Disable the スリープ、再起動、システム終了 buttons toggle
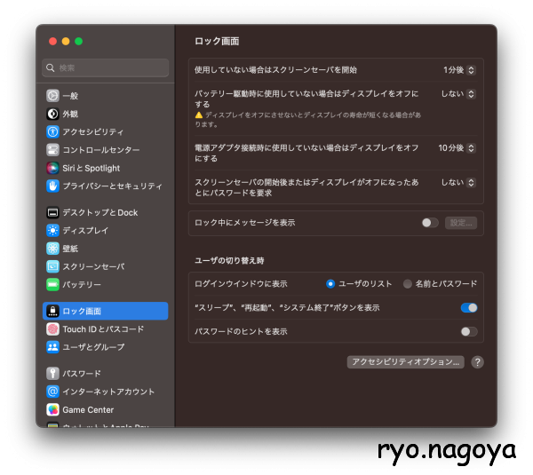 [469, 307]
